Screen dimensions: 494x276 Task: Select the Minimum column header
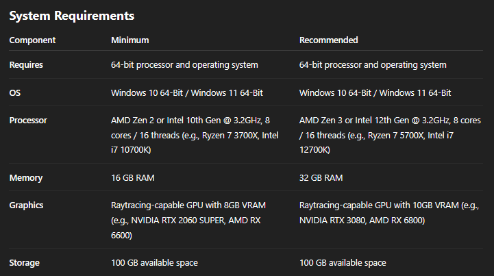pos(130,40)
